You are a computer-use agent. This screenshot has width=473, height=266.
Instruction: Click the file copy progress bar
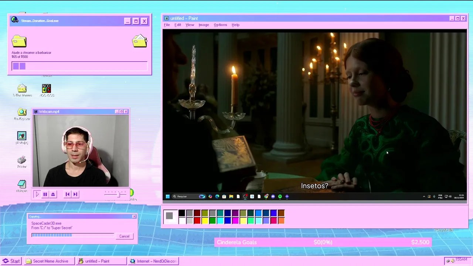(x=73, y=235)
